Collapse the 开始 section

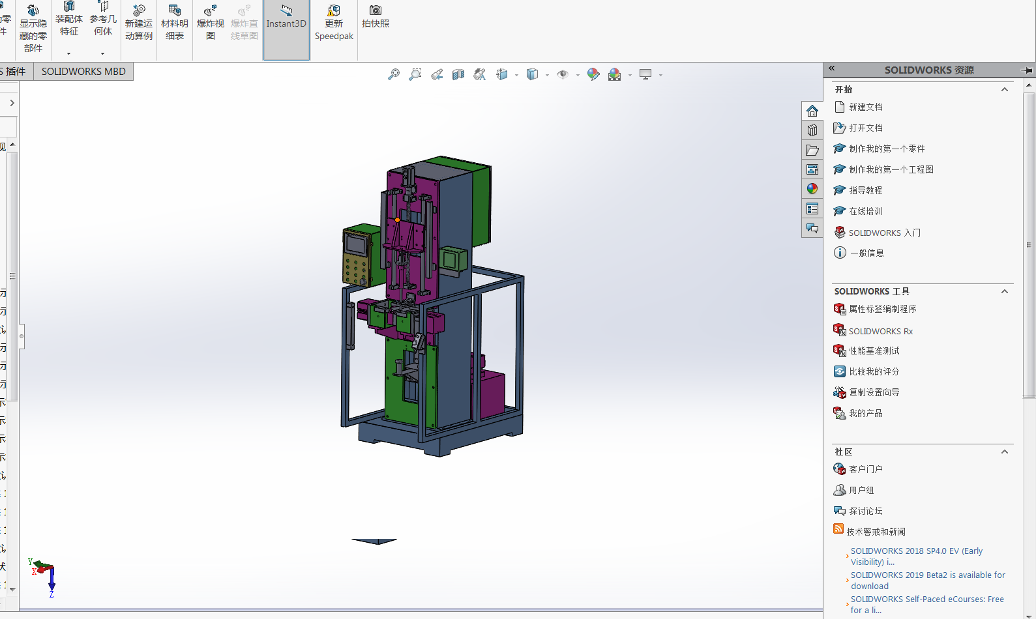tap(1004, 90)
